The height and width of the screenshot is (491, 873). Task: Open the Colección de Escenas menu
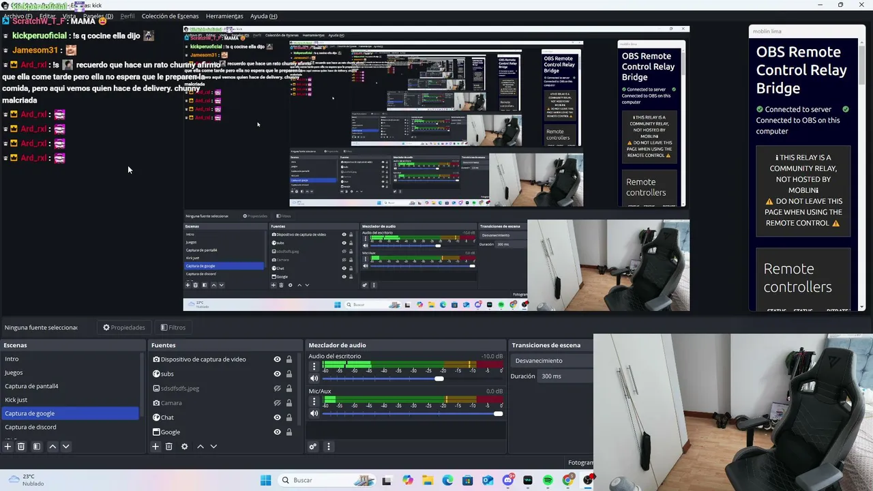click(171, 16)
